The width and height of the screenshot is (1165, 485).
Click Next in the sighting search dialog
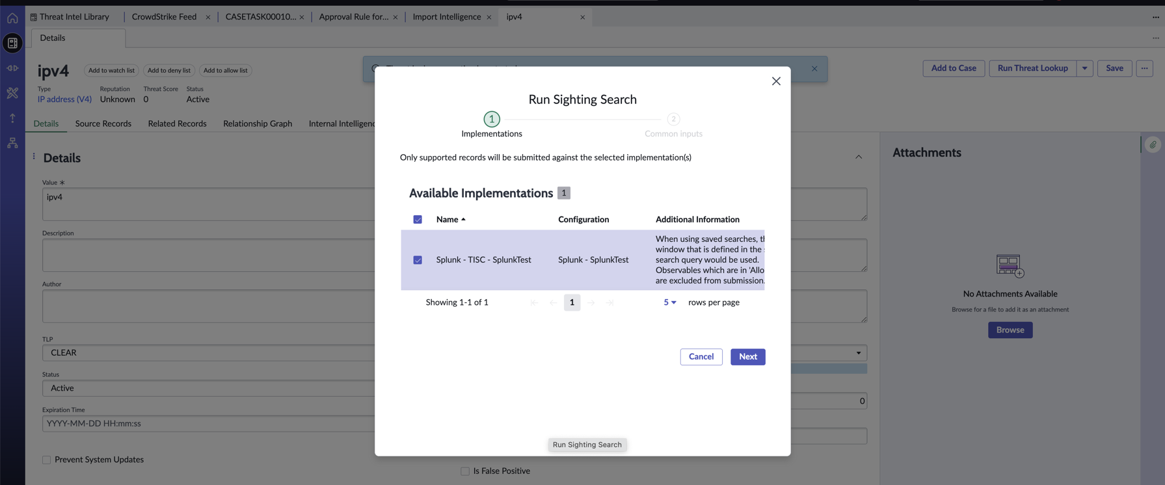[748, 357]
